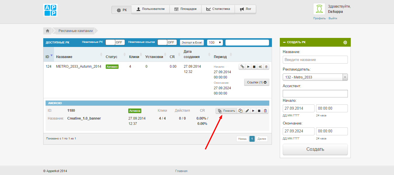Collapse the Создать РК panel
The image size is (394, 175).
(x=284, y=42)
